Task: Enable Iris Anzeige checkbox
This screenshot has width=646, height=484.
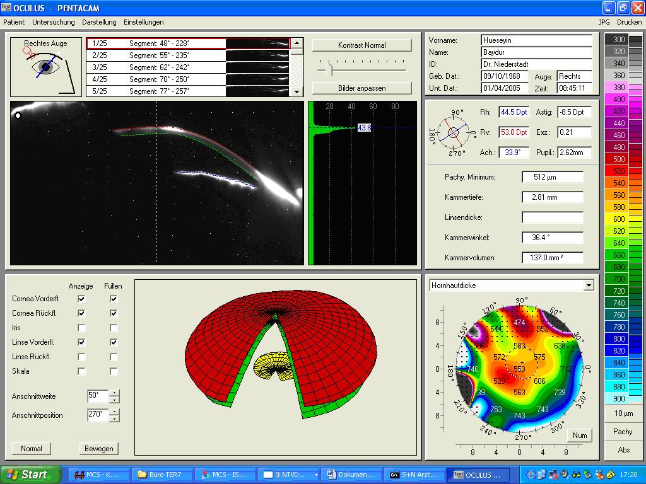Action: click(x=81, y=328)
